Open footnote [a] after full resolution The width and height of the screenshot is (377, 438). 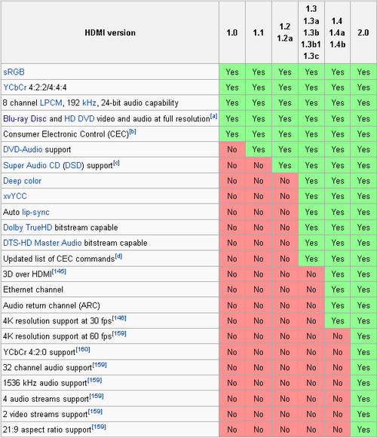click(x=213, y=116)
